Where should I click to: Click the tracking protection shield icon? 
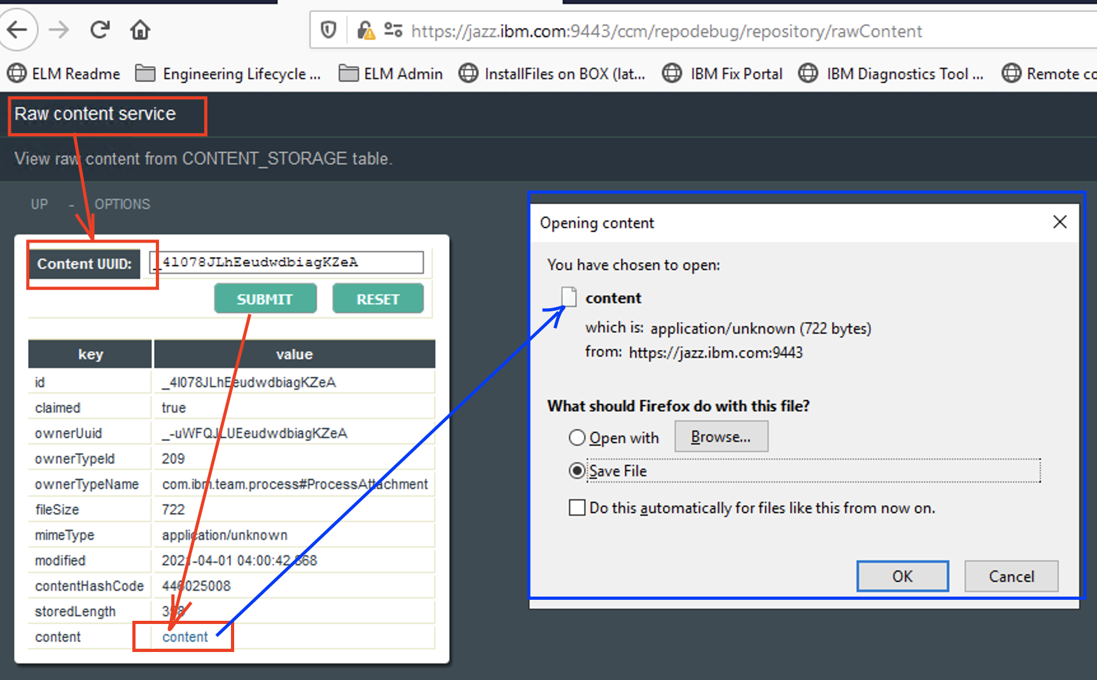[x=328, y=30]
